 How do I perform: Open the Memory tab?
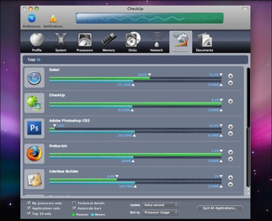click(109, 42)
